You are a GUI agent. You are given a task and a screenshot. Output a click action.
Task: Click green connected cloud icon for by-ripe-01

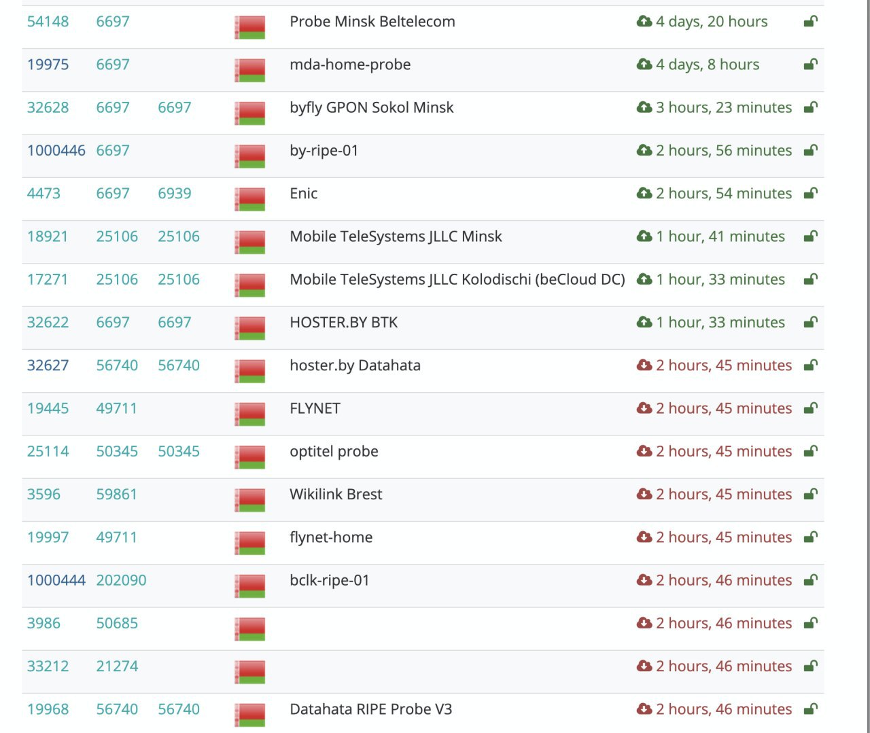[x=644, y=150]
